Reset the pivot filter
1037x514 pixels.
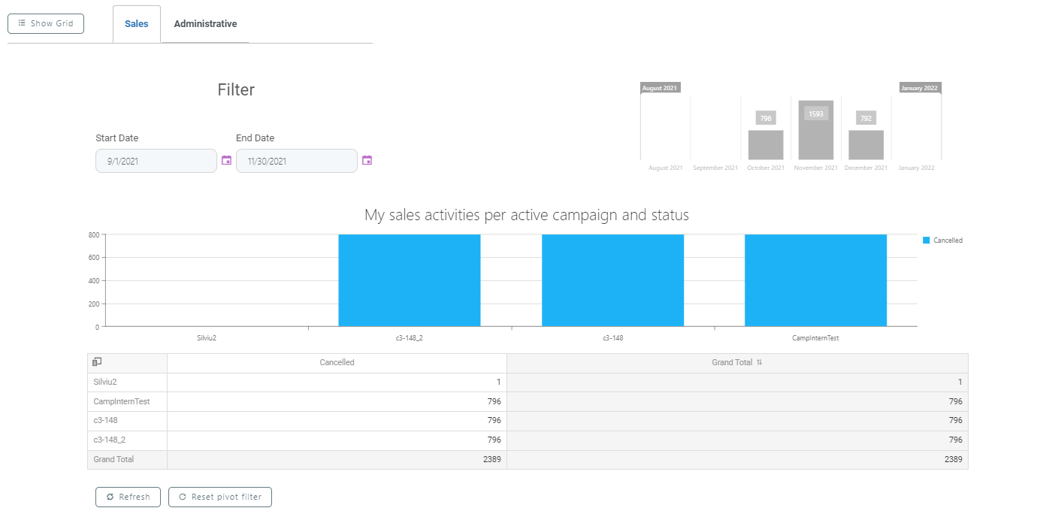click(220, 497)
